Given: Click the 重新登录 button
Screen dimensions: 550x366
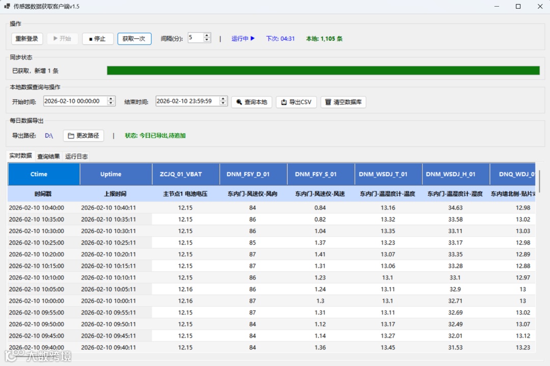Looking at the screenshot, I should (26, 39).
